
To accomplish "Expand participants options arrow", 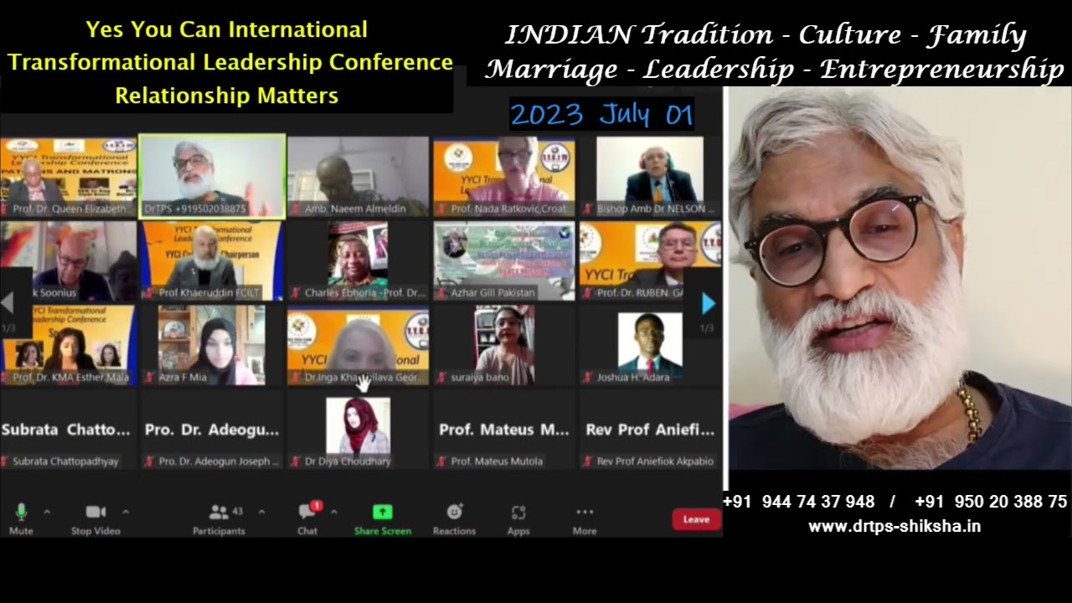I will point(261,511).
